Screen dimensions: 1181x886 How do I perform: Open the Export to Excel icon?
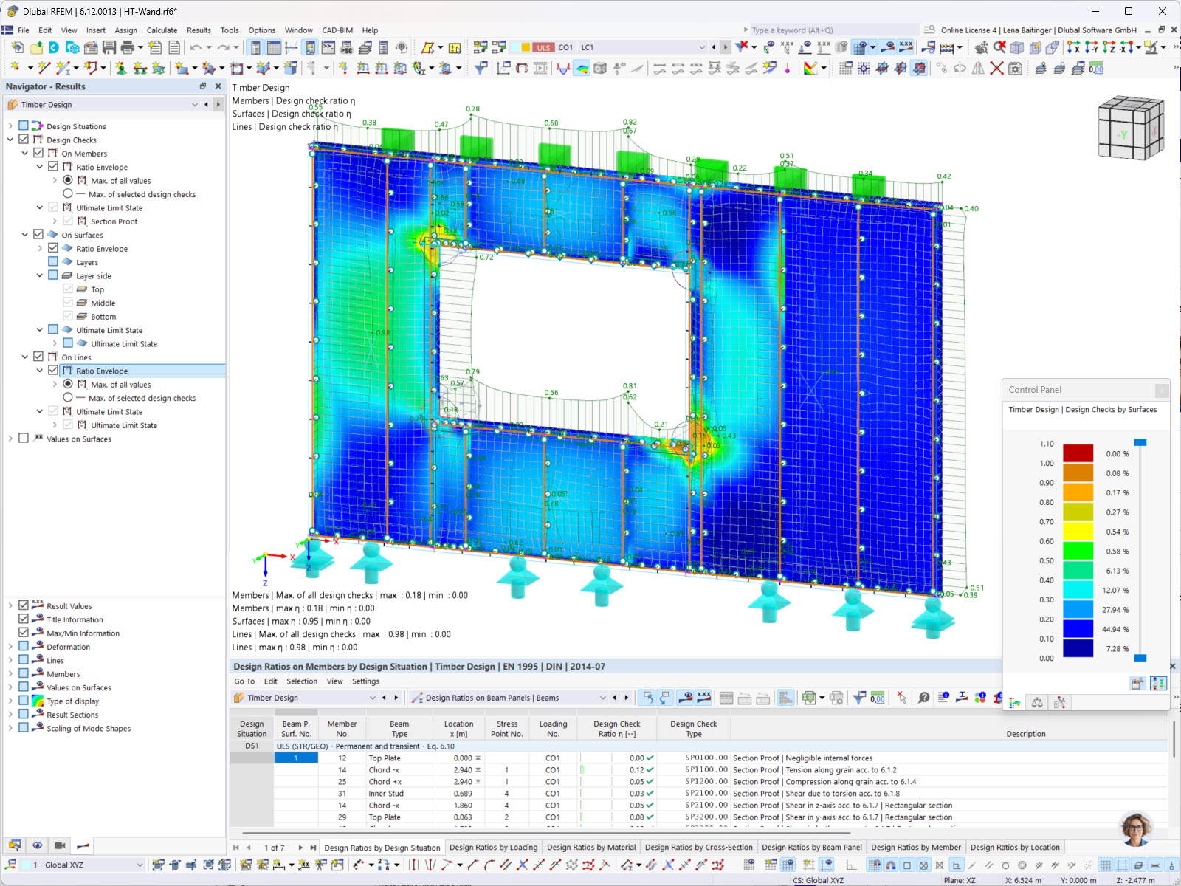click(x=808, y=697)
